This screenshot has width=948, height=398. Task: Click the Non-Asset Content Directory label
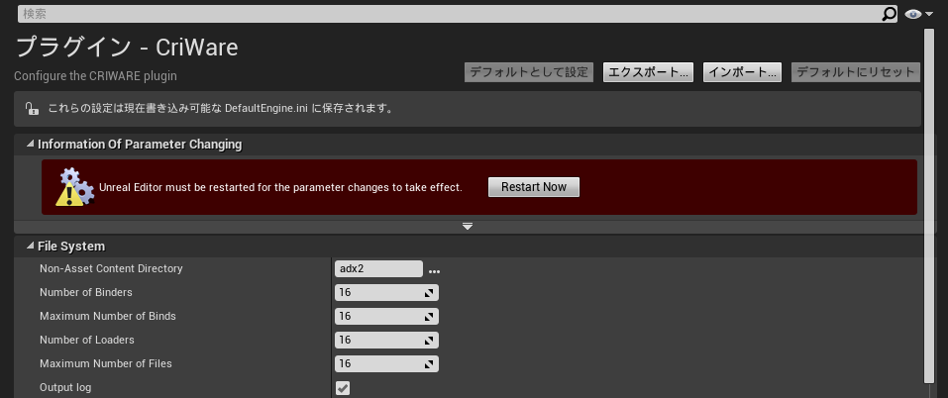pos(111,268)
